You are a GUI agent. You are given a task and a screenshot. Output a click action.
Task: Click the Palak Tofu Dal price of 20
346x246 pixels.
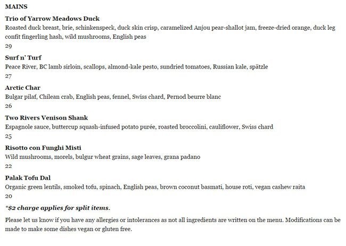(8, 197)
